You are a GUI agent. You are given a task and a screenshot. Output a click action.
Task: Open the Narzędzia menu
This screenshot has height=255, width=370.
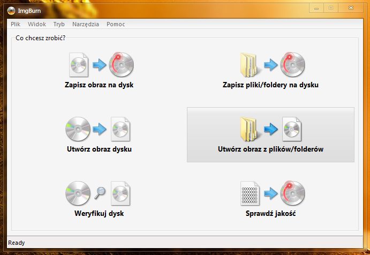86,24
